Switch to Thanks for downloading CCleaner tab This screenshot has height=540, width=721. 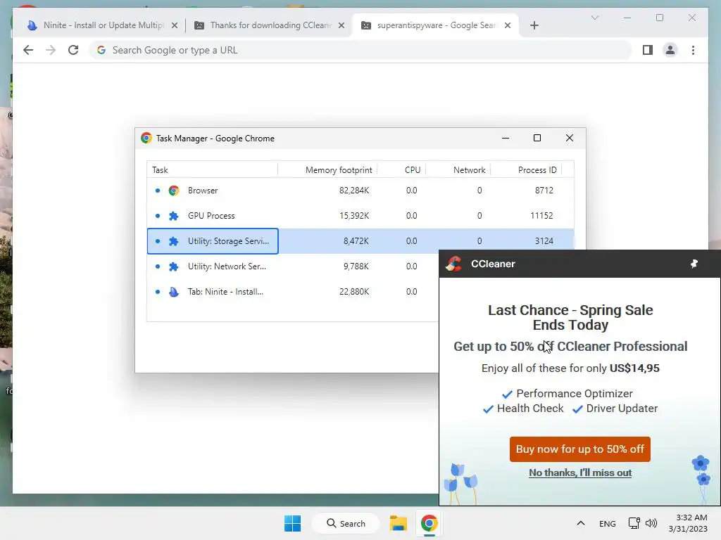(x=269, y=25)
